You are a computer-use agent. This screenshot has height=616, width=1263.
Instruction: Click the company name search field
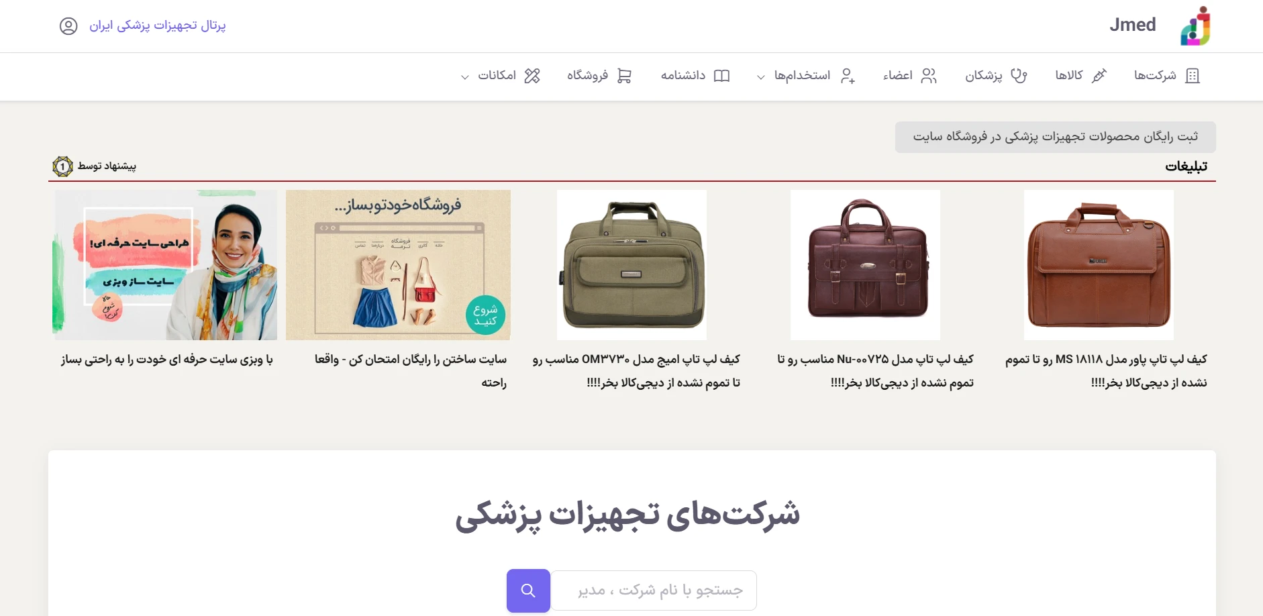654,591
